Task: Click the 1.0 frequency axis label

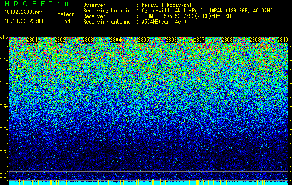Action: [x=4, y=83]
